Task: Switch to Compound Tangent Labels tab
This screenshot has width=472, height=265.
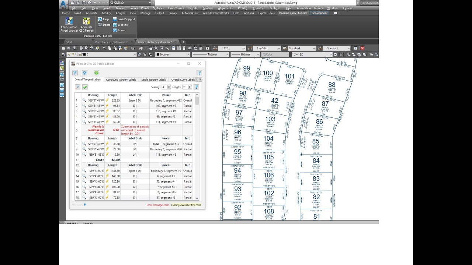Action: [x=121, y=79]
